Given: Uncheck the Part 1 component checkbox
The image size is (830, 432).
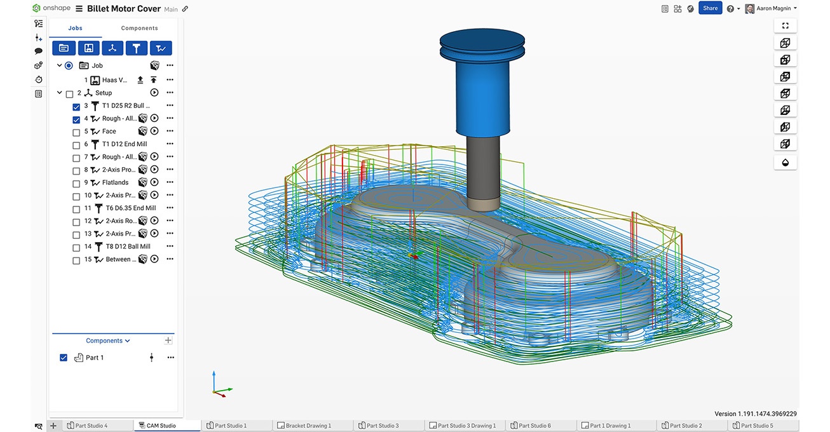Looking at the screenshot, I should [x=64, y=358].
